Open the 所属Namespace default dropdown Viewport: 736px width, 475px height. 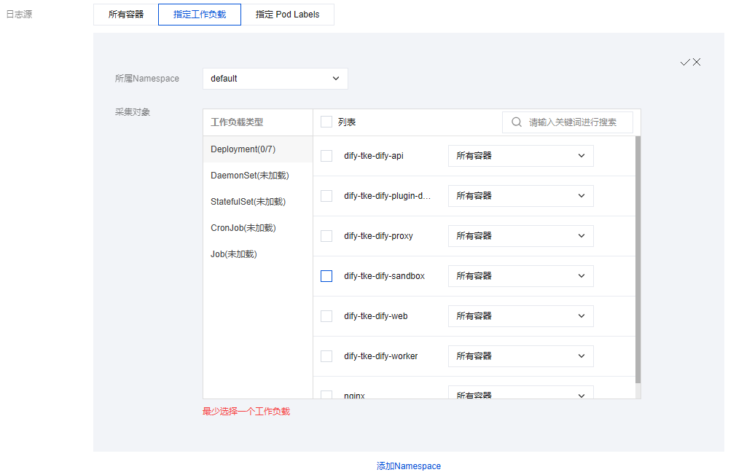[275, 79]
